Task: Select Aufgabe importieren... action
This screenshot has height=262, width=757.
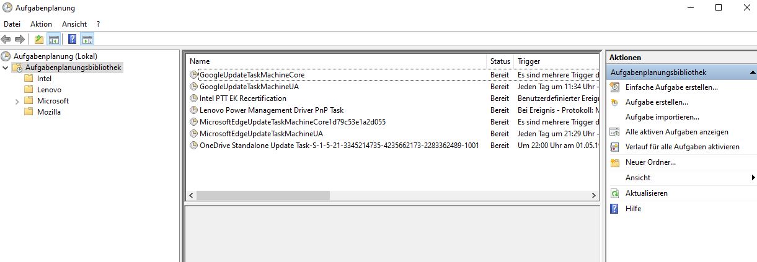Action: pos(662,117)
